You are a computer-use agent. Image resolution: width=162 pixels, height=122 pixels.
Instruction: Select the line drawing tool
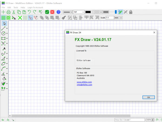[3, 29]
